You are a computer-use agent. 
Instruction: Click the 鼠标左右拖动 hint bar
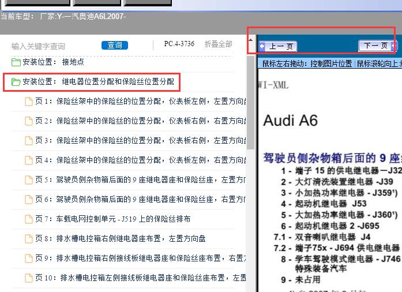point(330,63)
